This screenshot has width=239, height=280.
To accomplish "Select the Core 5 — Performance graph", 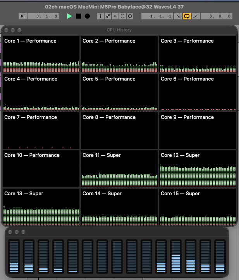I will coord(119,92).
